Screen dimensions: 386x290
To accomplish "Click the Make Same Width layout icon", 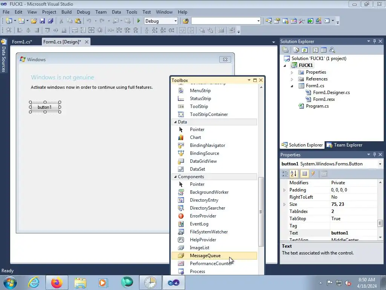I will coord(75,30).
